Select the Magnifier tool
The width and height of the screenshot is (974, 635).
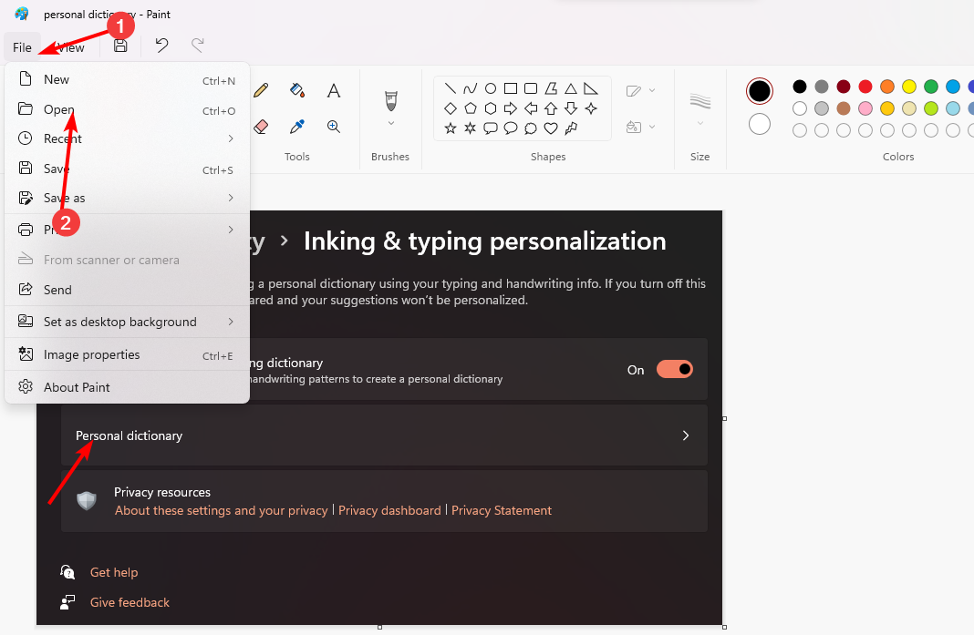tap(334, 127)
